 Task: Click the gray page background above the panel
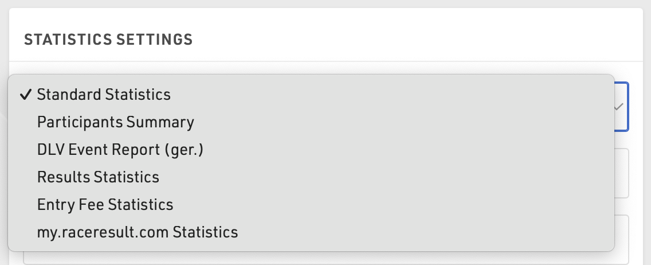325,3
